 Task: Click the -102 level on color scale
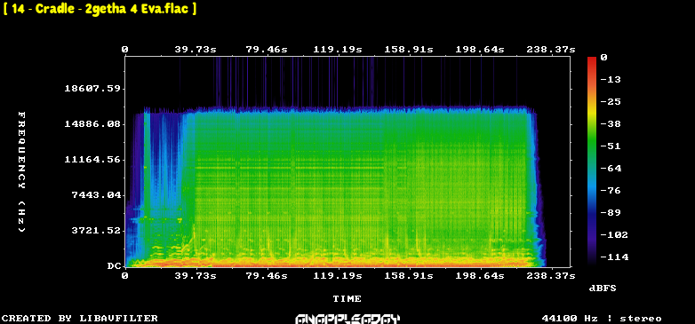click(x=614, y=234)
